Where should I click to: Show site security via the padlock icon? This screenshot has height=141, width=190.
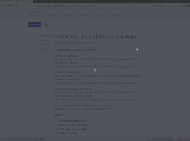43,6
